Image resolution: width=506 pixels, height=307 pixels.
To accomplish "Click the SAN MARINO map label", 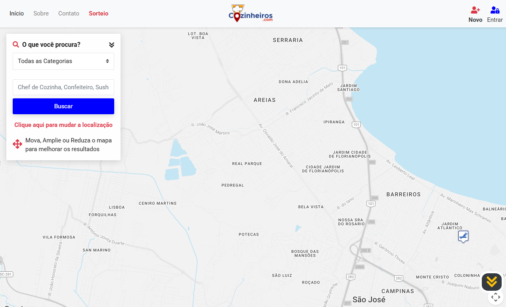I will [x=97, y=250].
